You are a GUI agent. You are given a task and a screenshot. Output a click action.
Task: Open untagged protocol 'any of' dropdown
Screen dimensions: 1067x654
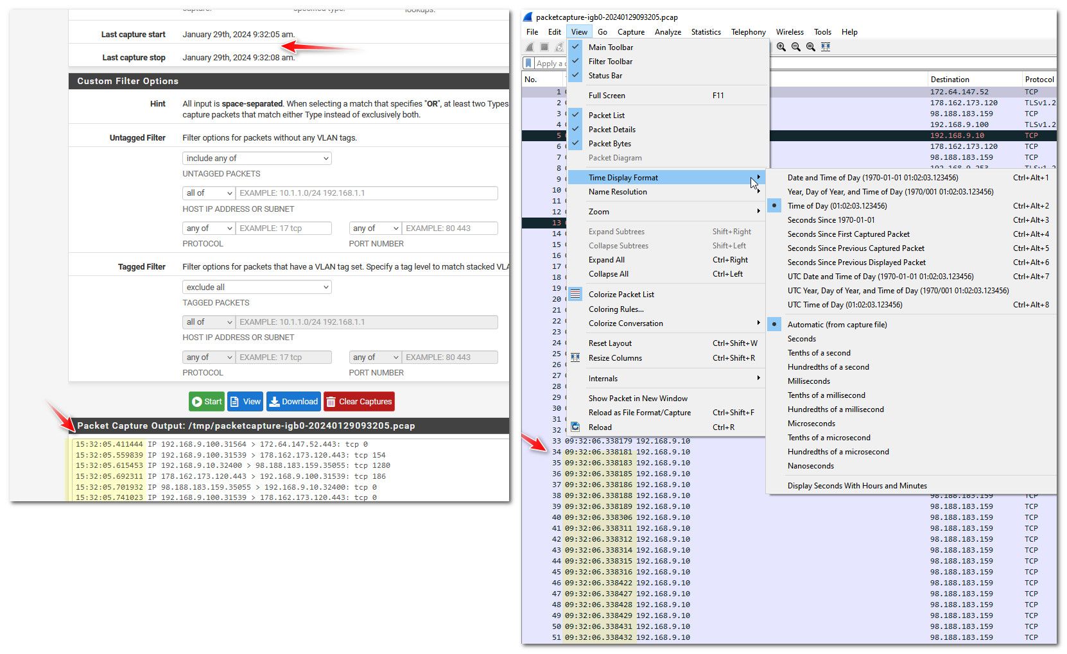[x=209, y=228]
